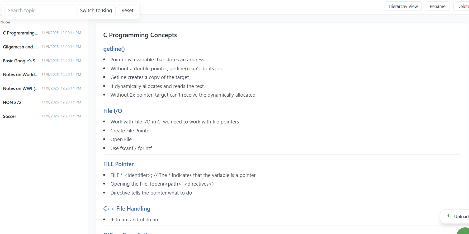Select the Gilgamesh note in sidebar

20,47
